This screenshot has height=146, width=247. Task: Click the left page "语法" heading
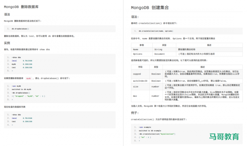point(7,15)
